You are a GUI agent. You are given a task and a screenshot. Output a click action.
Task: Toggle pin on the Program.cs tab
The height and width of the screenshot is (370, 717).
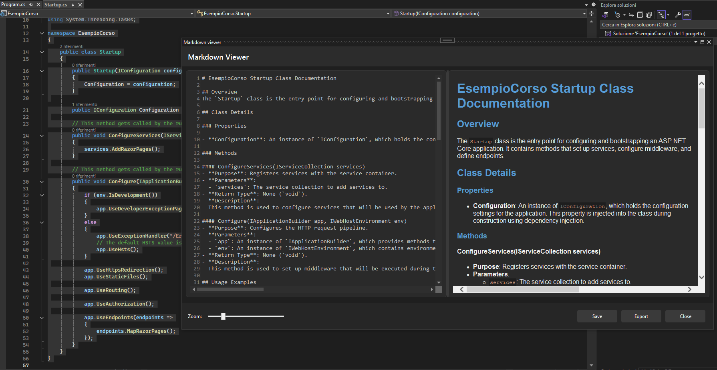point(31,4)
